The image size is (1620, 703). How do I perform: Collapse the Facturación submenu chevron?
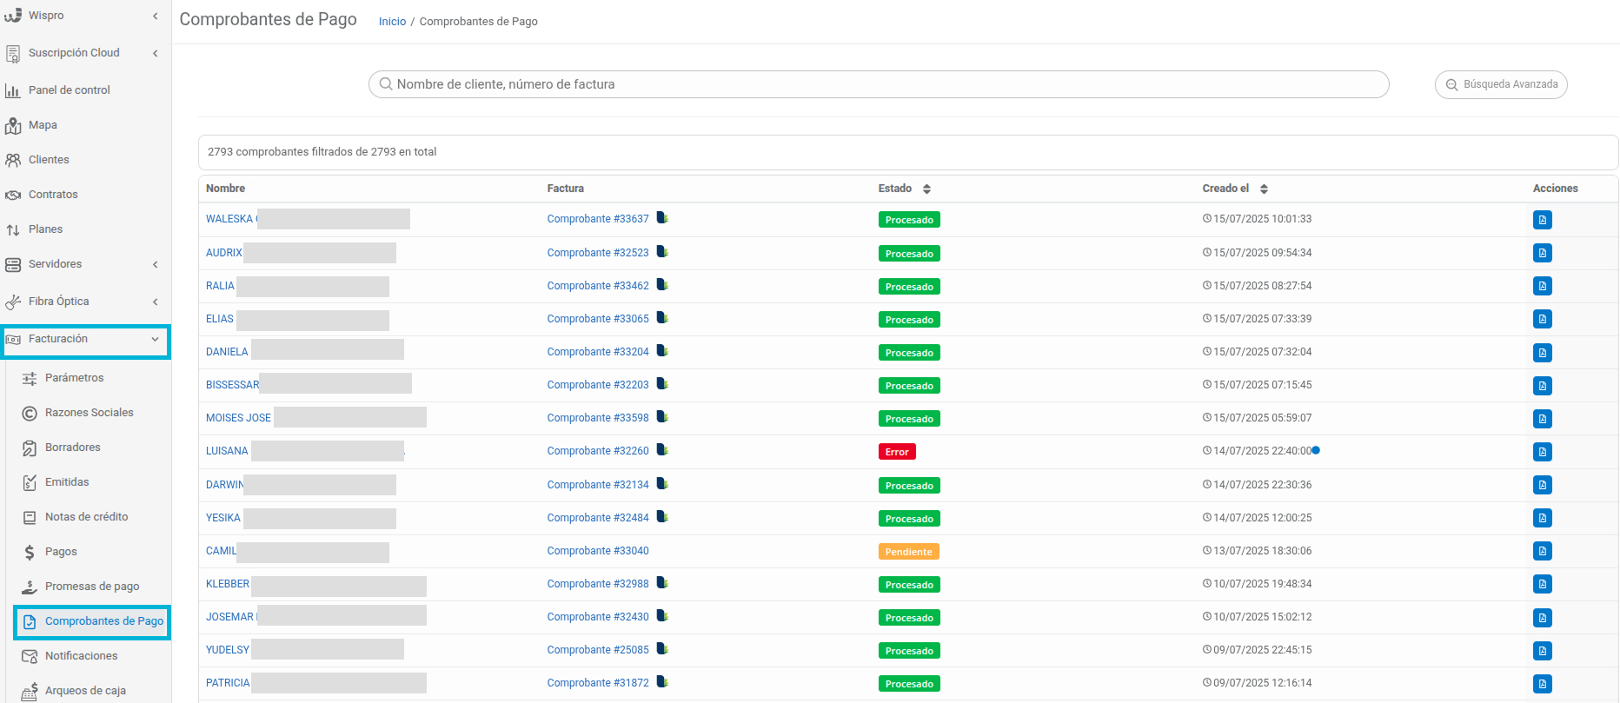pyautogui.click(x=156, y=339)
